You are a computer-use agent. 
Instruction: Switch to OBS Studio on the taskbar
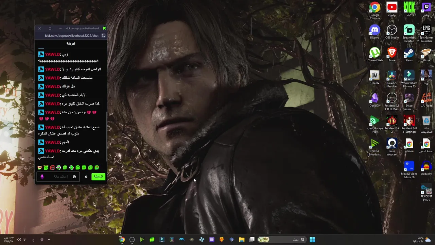click(132, 240)
